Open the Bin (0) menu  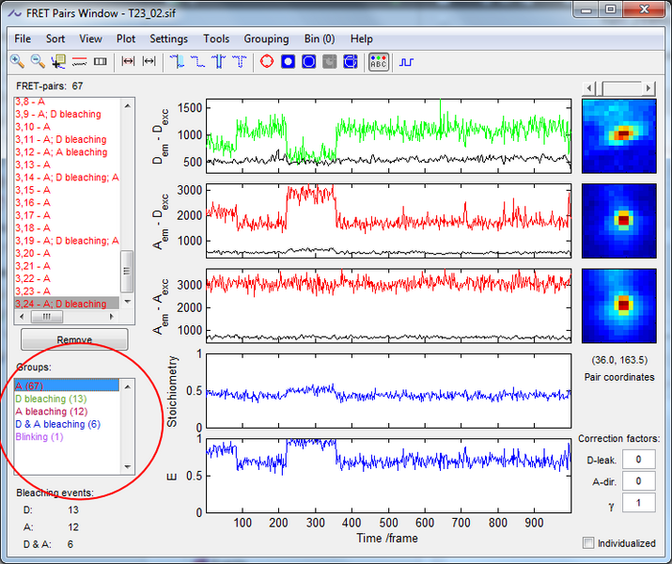[320, 39]
